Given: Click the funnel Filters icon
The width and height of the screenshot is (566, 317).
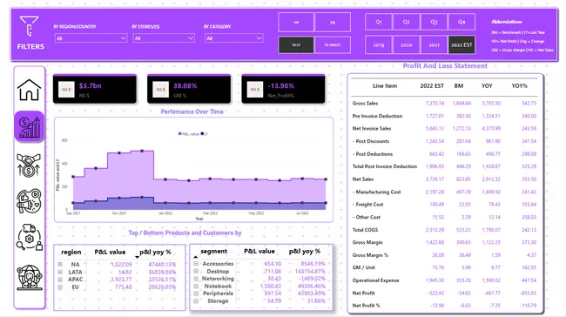Looking at the screenshot, I should (x=30, y=26).
